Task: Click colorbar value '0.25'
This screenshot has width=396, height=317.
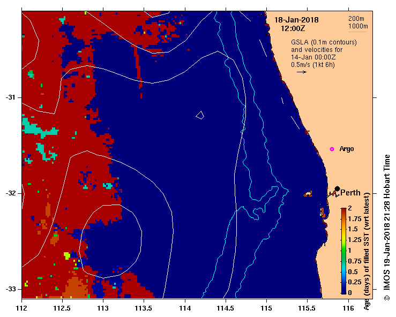Action: [x=355, y=282]
